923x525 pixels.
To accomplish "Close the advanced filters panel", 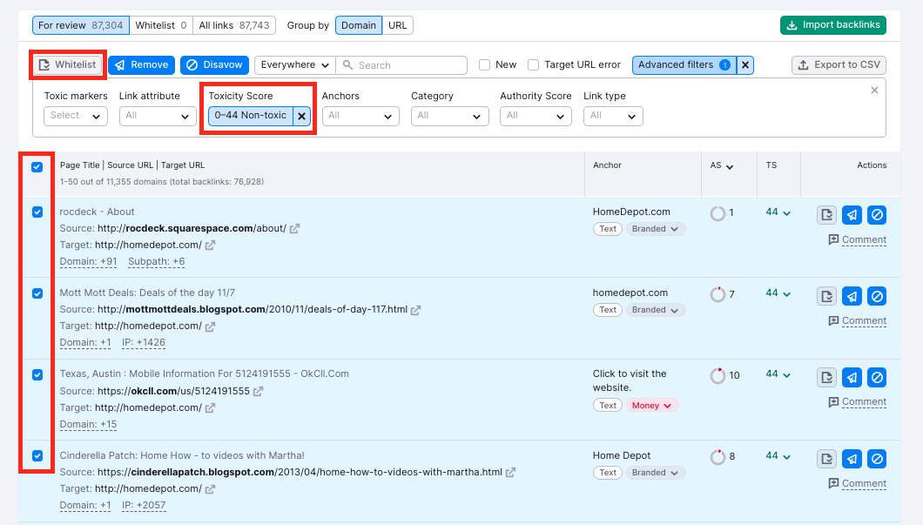I will pos(874,90).
